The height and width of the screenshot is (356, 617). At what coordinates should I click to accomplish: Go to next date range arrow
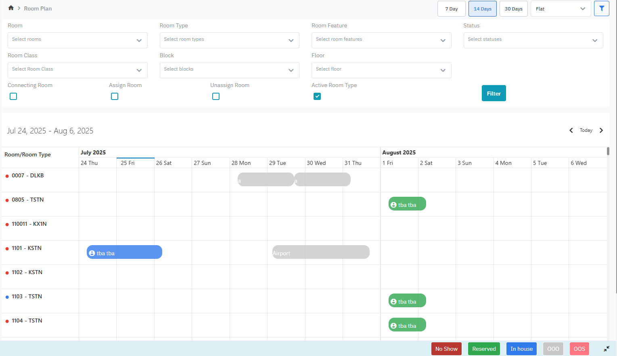pyautogui.click(x=601, y=130)
